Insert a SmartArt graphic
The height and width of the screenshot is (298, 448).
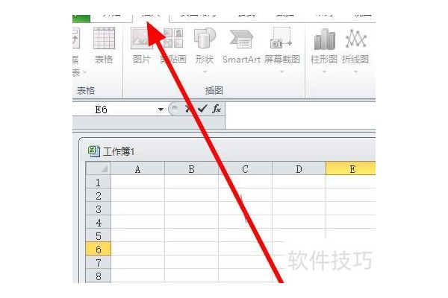pos(241,45)
